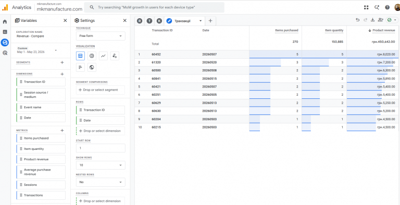Open the Home icon in left sidebar
The width and height of the screenshot is (400, 205).
(5, 22)
